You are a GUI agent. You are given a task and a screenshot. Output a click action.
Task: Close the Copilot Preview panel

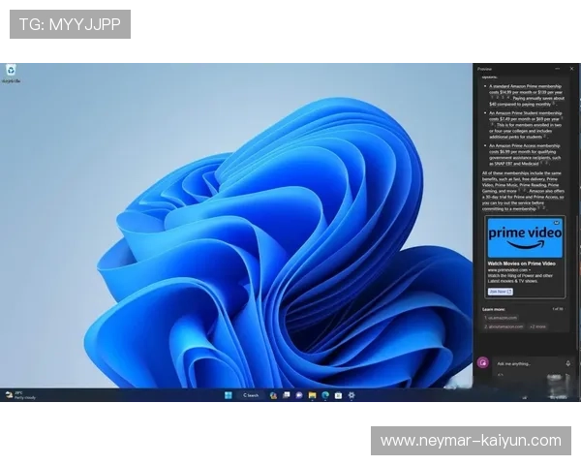pos(571,69)
